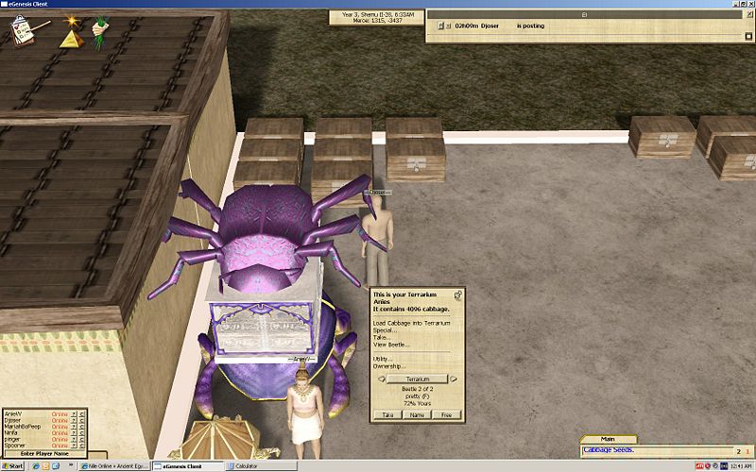This screenshot has height=472, width=756.
Task: Click the orange number 1 in chat bar
Action: click(747, 452)
